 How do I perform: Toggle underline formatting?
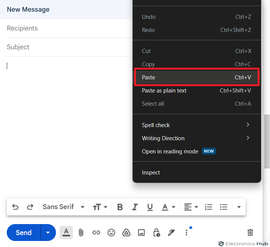coord(150,207)
